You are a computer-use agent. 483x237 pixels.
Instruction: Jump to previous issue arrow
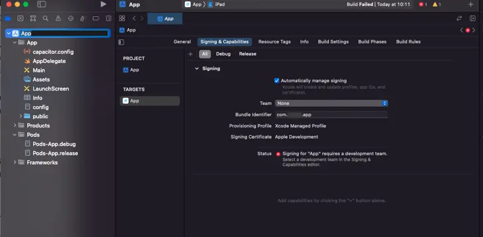[461, 30]
